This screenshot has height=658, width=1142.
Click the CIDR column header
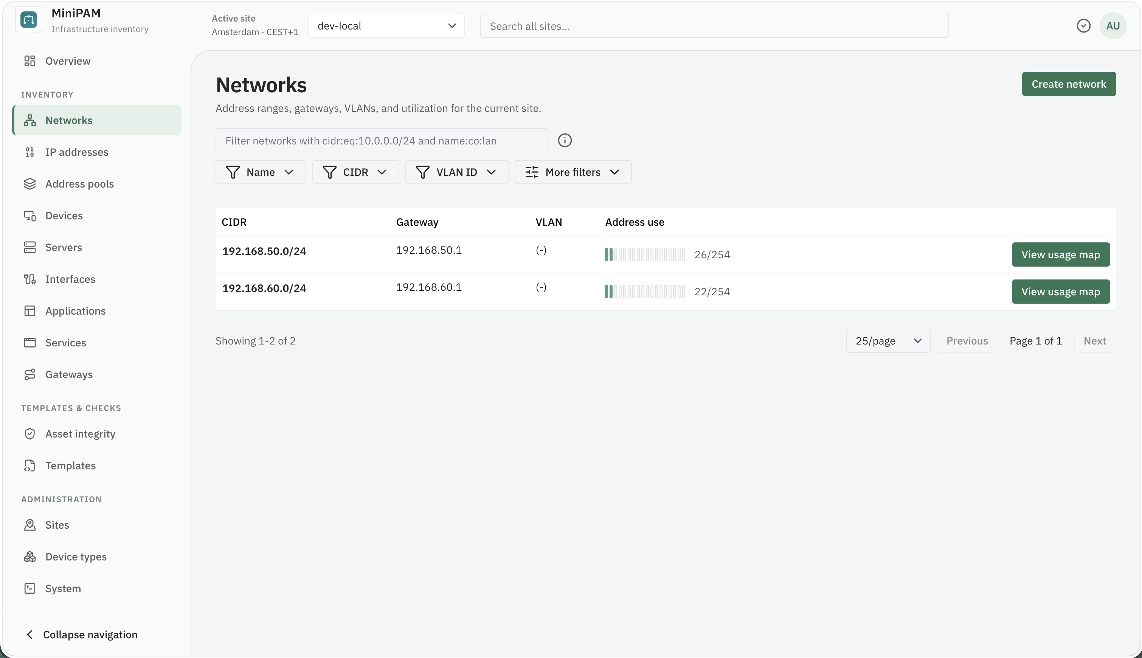(x=234, y=222)
